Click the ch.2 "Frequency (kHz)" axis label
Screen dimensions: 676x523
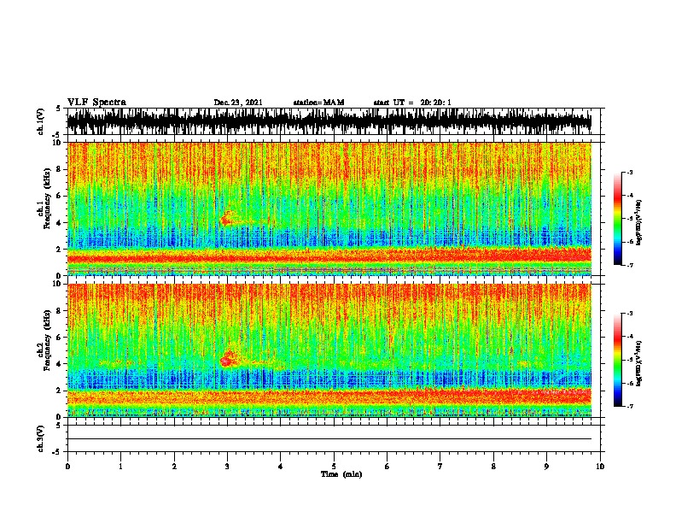(x=48, y=340)
